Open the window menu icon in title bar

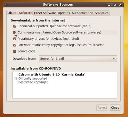click(6, 5)
